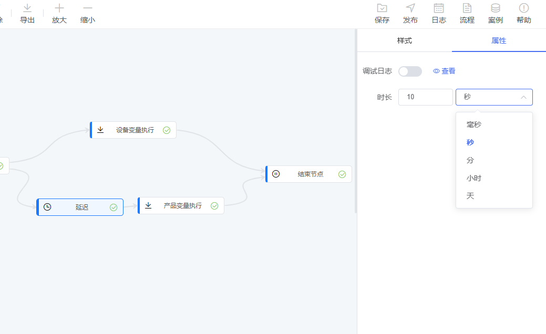Select 毫秒 from the unit list
The width and height of the screenshot is (546, 334).
coord(474,124)
